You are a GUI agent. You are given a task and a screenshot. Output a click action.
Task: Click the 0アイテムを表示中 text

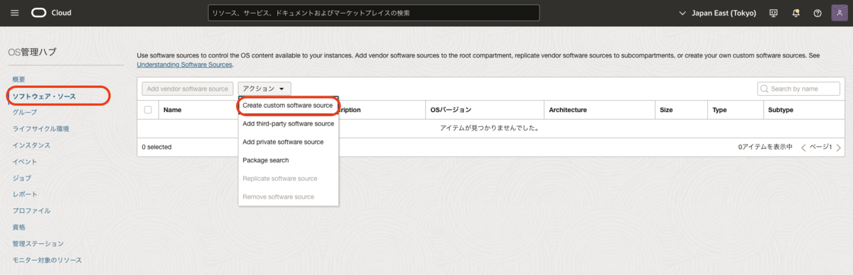(766, 147)
